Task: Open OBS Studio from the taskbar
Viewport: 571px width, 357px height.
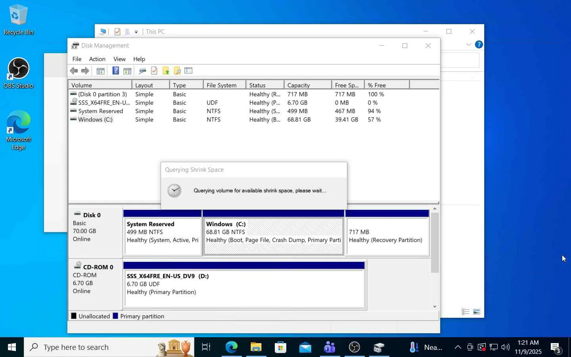Action: (x=354, y=347)
